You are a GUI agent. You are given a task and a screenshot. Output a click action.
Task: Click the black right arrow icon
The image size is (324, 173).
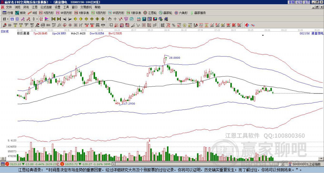tap(70, 19)
